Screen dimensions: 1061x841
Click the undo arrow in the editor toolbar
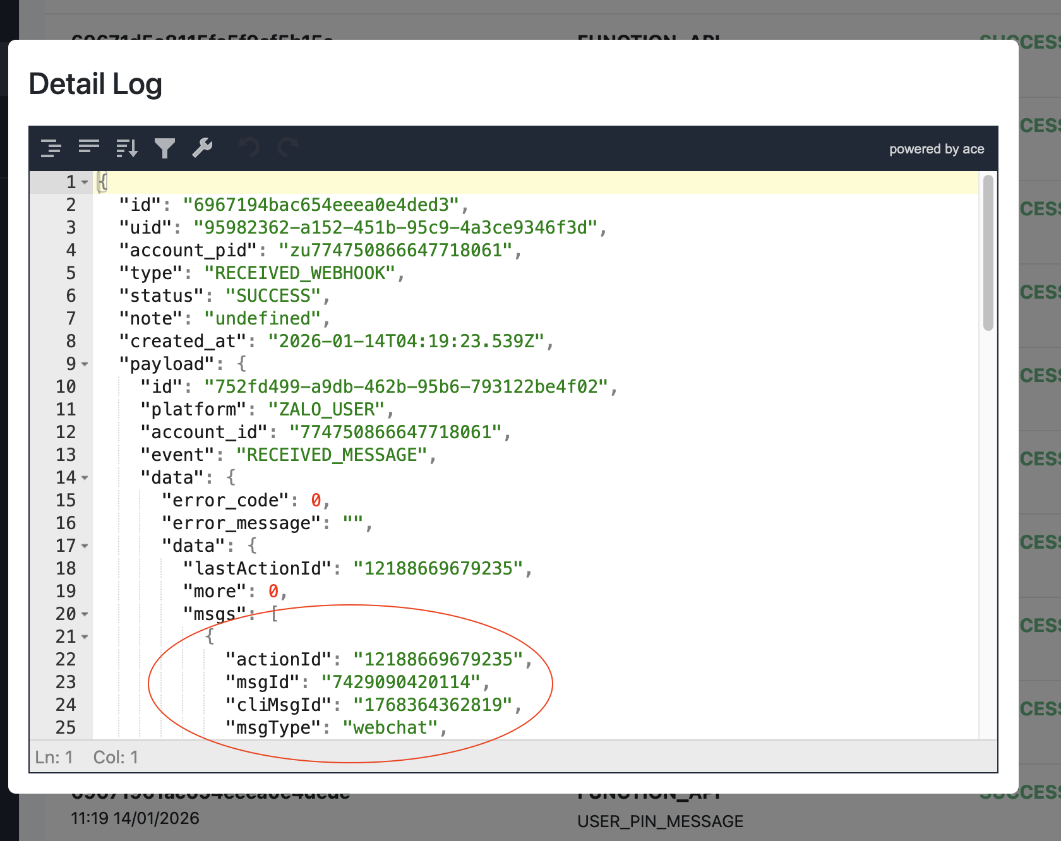pyautogui.click(x=249, y=148)
